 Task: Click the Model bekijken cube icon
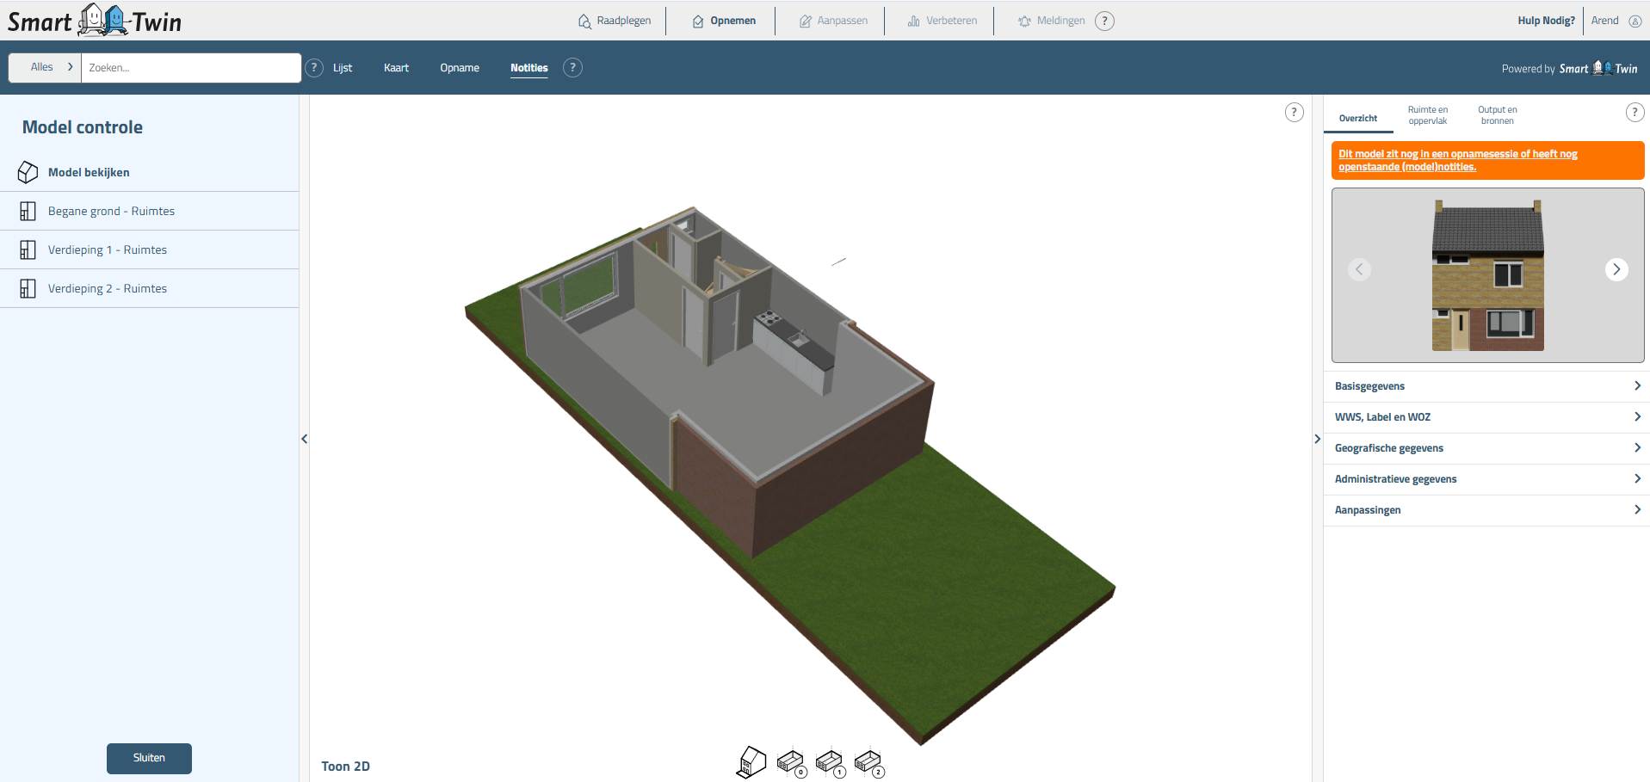28,172
